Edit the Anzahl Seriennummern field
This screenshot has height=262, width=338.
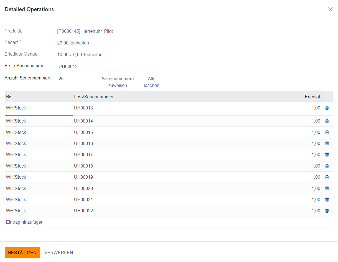pos(76,79)
